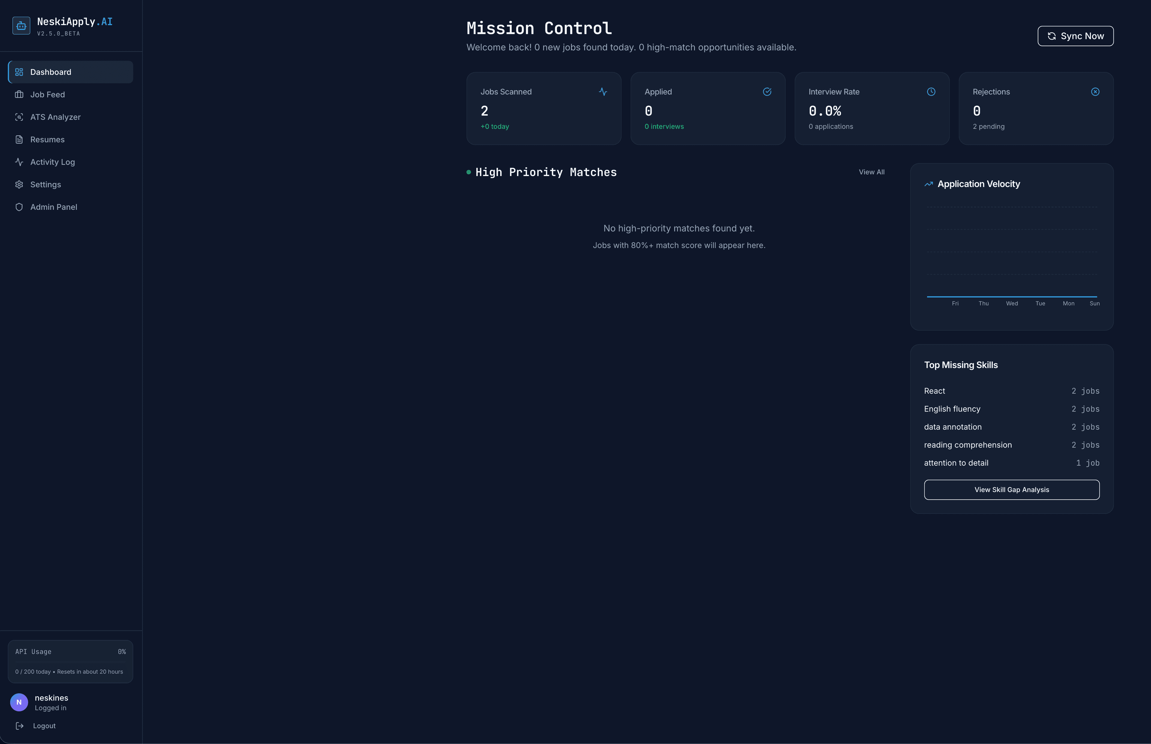This screenshot has height=744, width=1151.
Task: Open the Settings gear
Action: coord(45,184)
